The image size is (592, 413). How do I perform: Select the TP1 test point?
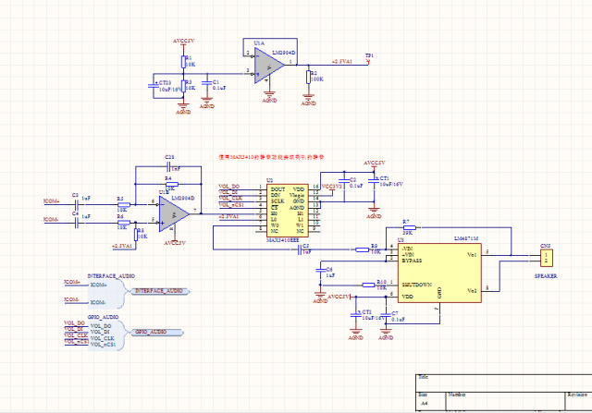click(368, 60)
